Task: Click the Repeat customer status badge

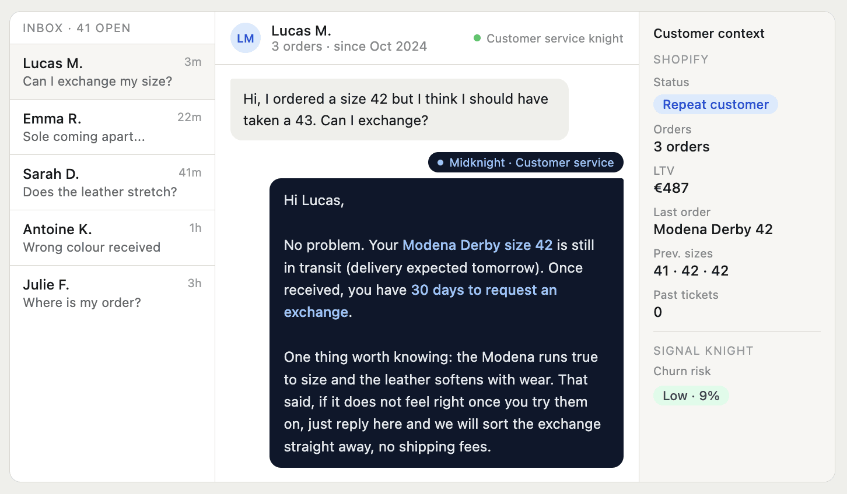Action: tap(715, 104)
